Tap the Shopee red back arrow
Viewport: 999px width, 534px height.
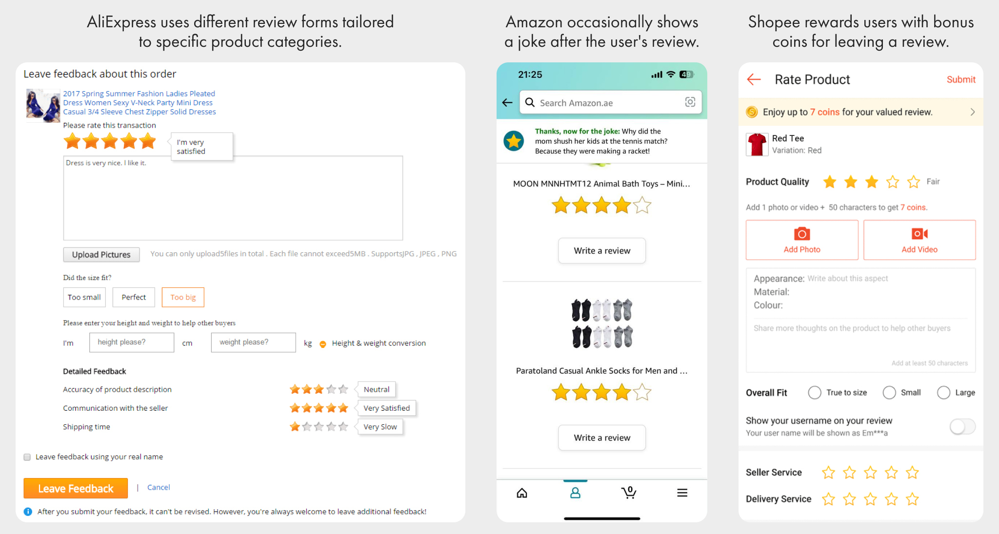pyautogui.click(x=754, y=79)
